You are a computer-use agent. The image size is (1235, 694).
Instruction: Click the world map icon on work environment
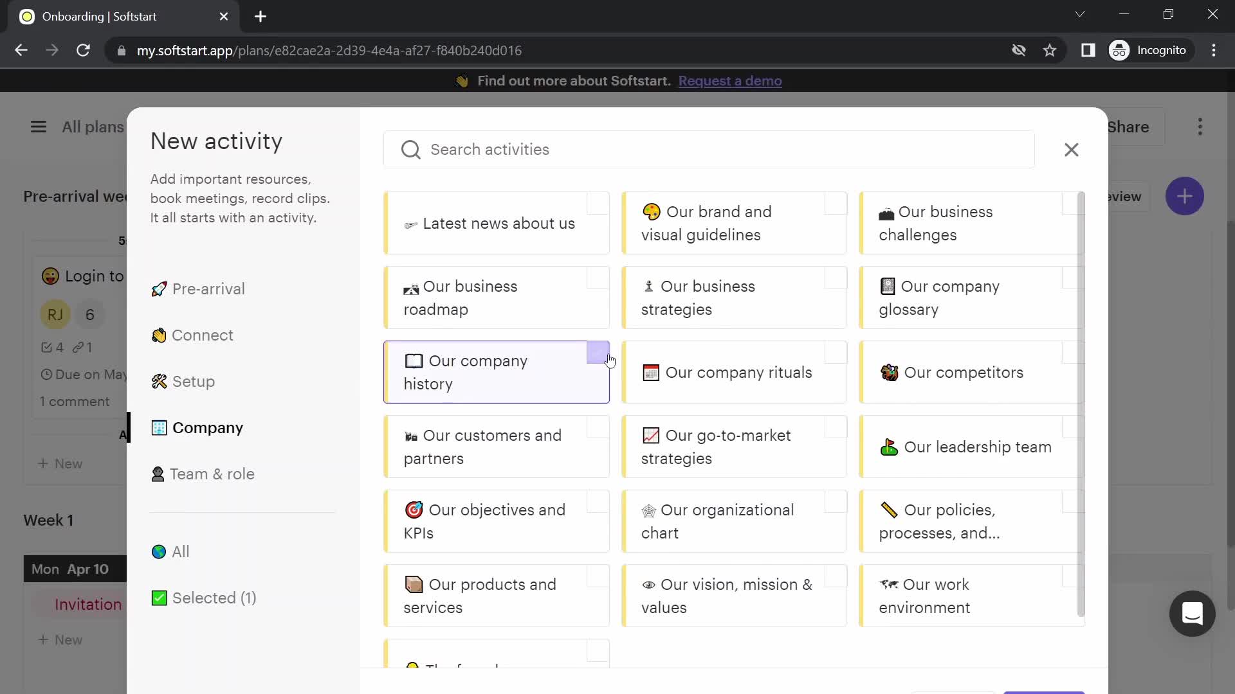(x=888, y=585)
